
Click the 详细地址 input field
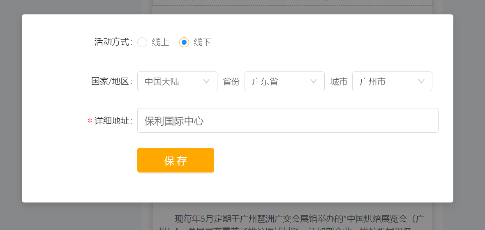288,120
